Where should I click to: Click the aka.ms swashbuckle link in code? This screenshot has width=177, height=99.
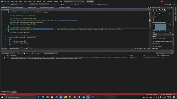pos(64,21)
